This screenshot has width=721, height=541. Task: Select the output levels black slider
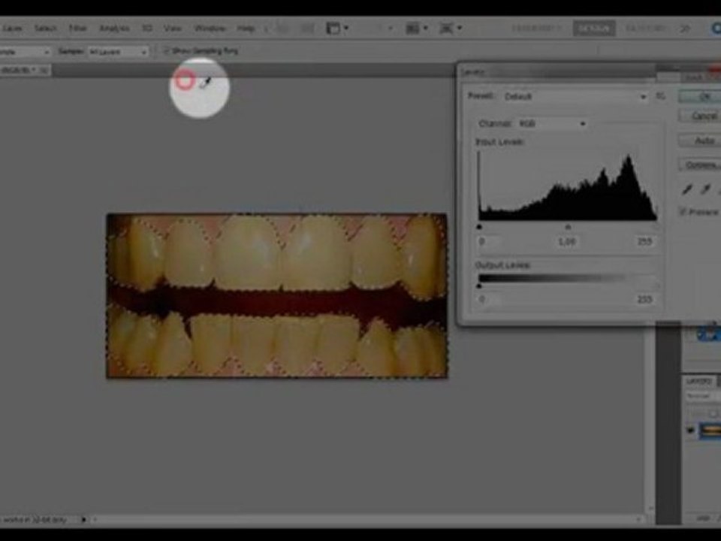[479, 286]
